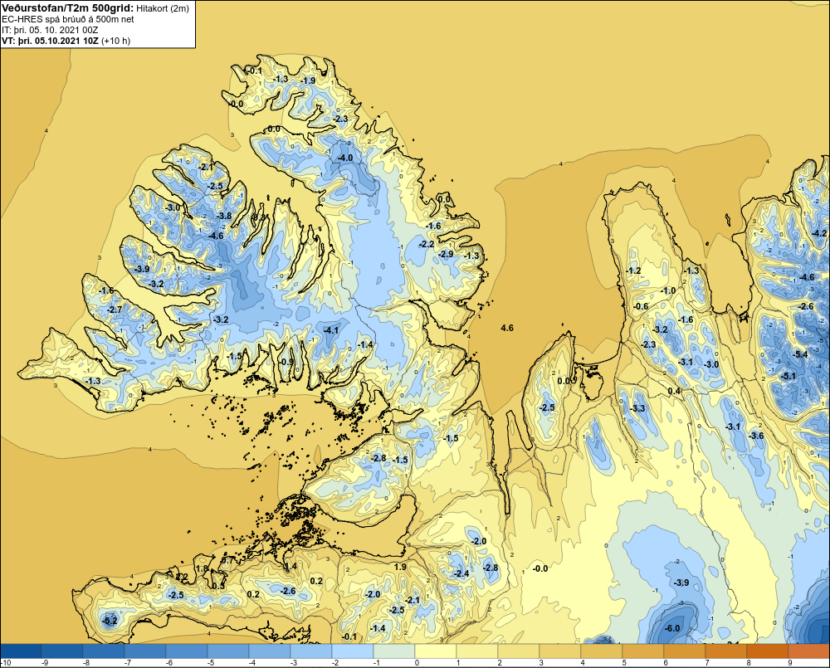Click the 0.7 temperature value on map
Viewport: 830px width, 668px height.
pos(227,560)
